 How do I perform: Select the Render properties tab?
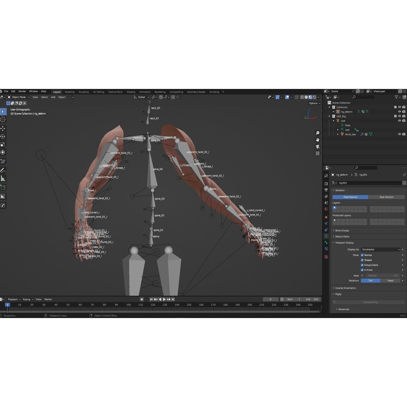click(x=326, y=184)
